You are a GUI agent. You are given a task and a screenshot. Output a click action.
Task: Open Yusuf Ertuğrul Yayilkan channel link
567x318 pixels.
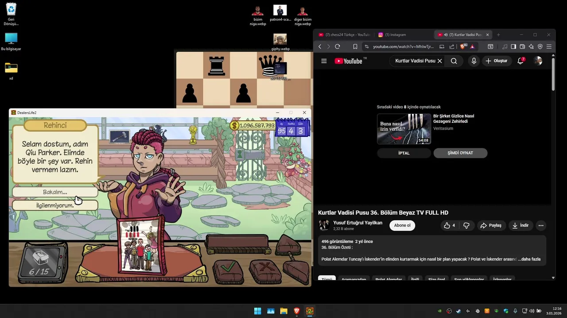357,223
